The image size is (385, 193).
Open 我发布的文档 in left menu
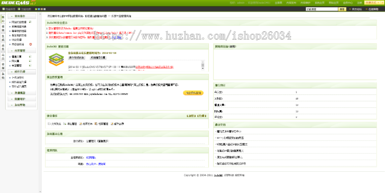(x=19, y=35)
